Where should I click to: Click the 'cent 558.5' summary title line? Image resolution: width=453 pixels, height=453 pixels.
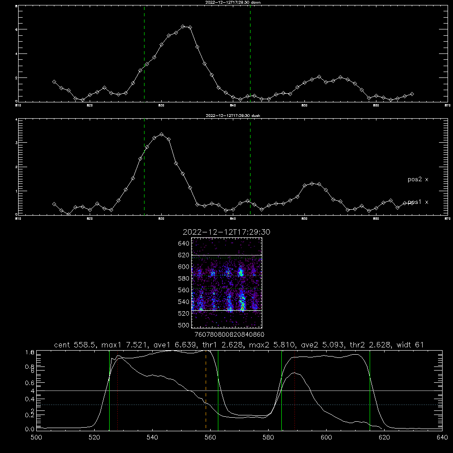pos(239,345)
